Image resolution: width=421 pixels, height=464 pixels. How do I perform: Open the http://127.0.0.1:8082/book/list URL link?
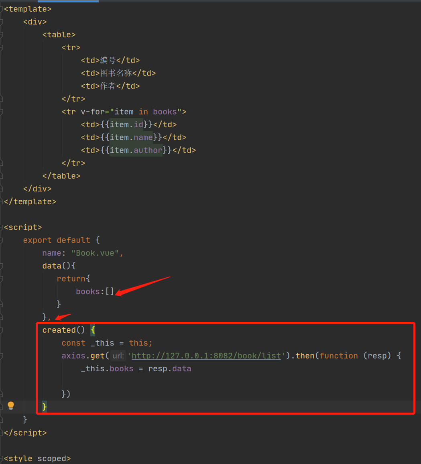[206, 356]
